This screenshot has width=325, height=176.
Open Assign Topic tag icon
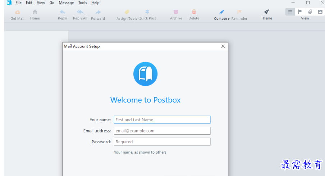[127, 12]
